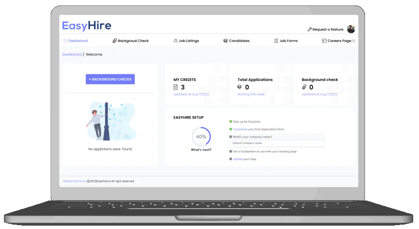Click the grey status dot beside Set a Subdomain
Image resolution: width=419 pixels, height=229 pixels.
[231, 151]
